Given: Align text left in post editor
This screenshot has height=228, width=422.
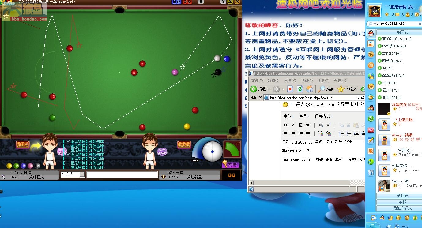Looking at the screenshot, I should point(285,133).
